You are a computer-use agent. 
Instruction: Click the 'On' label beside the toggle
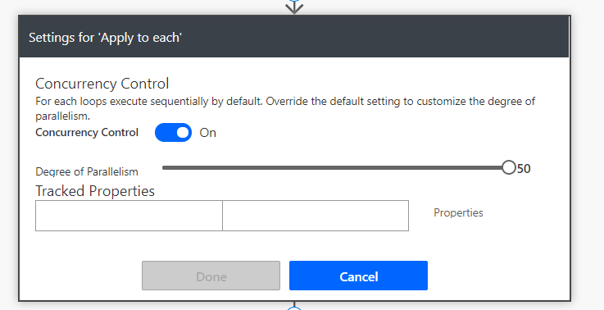(207, 133)
